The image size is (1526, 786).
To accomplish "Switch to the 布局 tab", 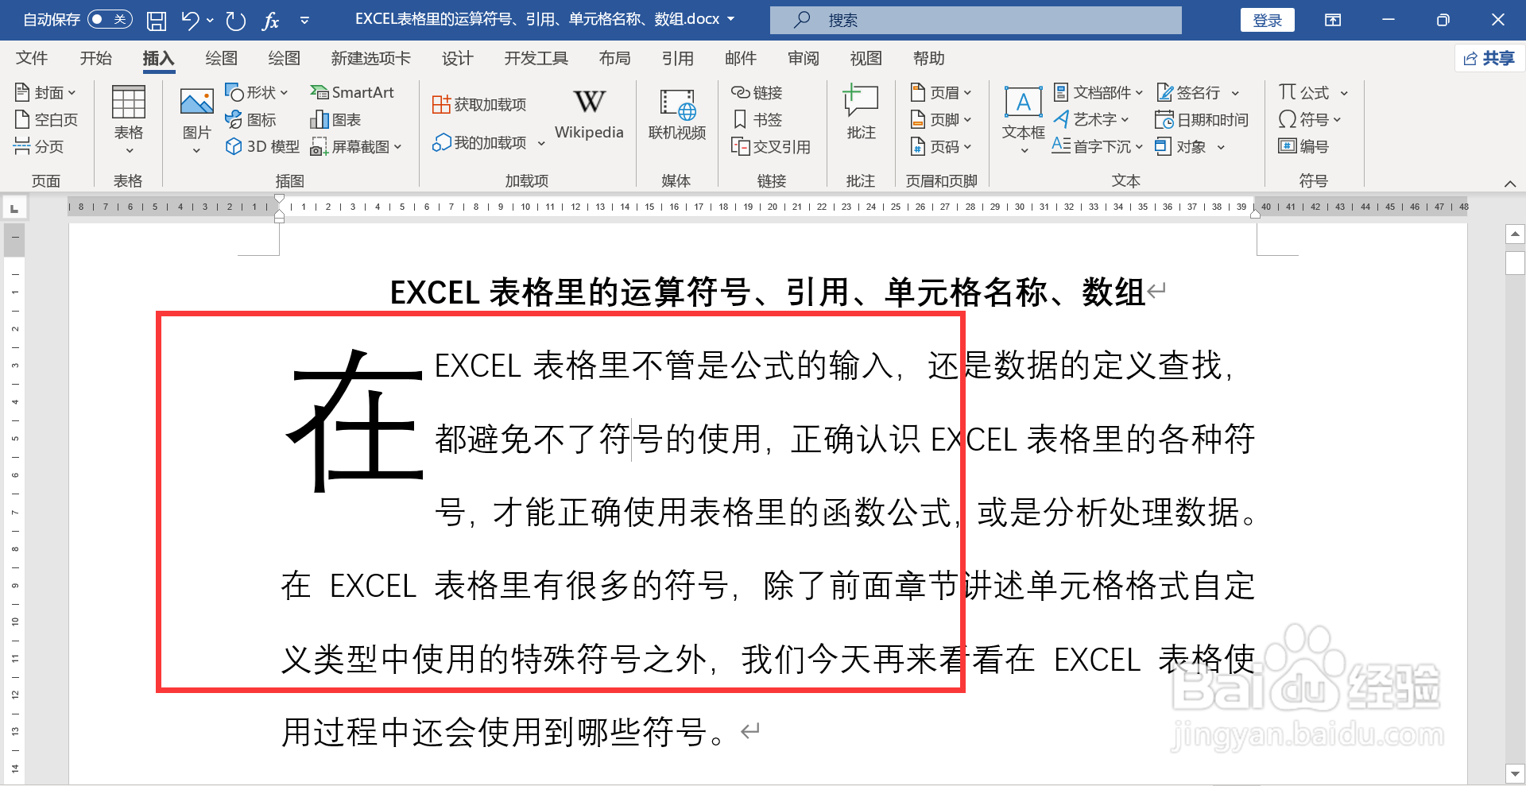I will coord(614,58).
